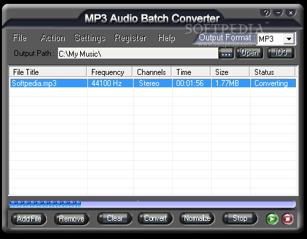Open the Action menu

click(x=53, y=38)
